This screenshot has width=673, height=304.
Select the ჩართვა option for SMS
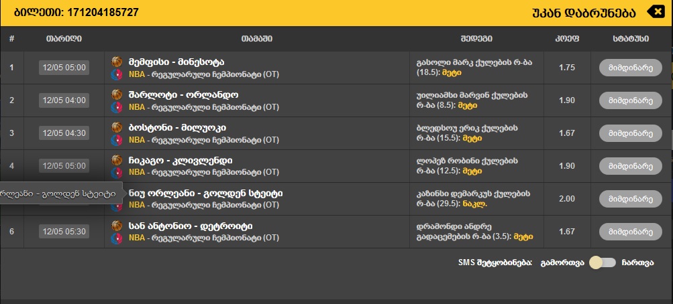pyautogui.click(x=637, y=262)
